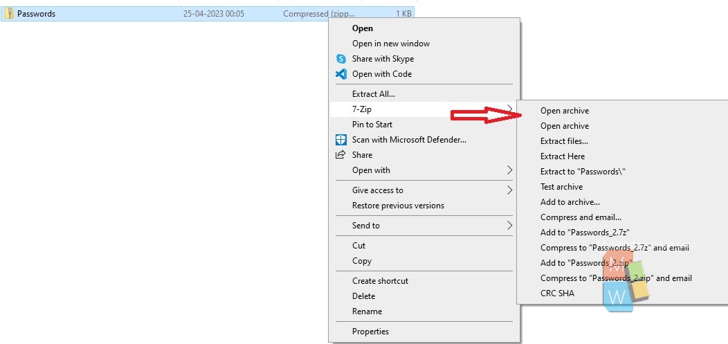
Task: Expand the Send to submenu arrow
Action: (509, 226)
